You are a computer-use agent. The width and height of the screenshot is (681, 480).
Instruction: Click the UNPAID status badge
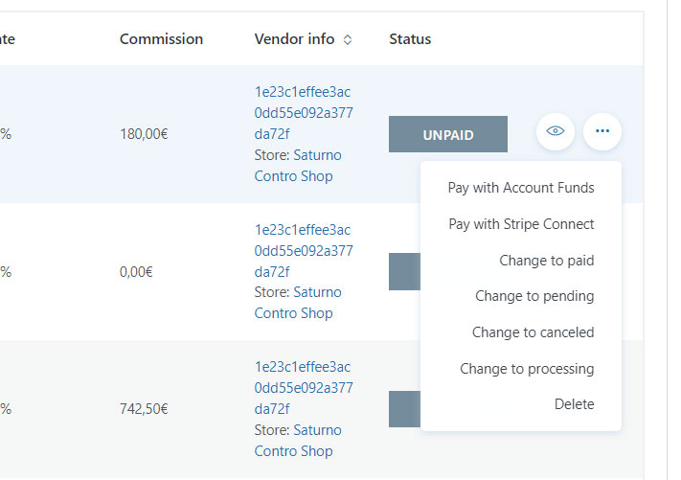[x=448, y=134]
